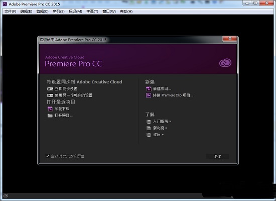276x201 pixels.
Task: Start 新建项目... link
Action: pyautogui.click(x=162, y=88)
